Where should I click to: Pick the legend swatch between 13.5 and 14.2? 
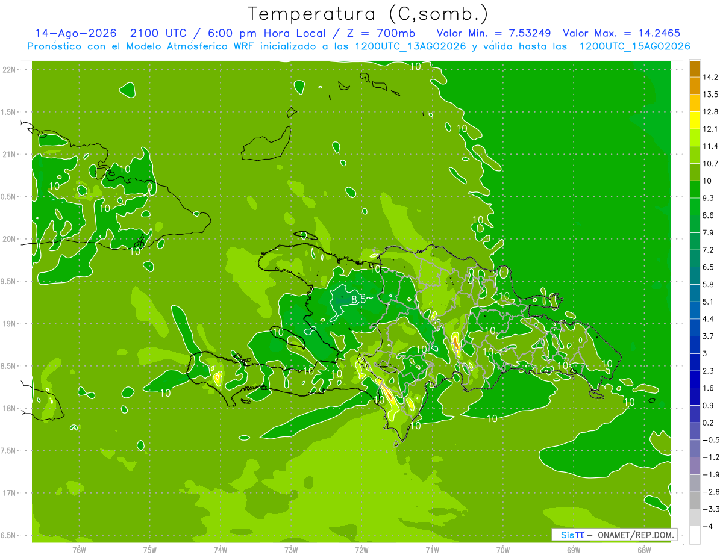tap(695, 86)
